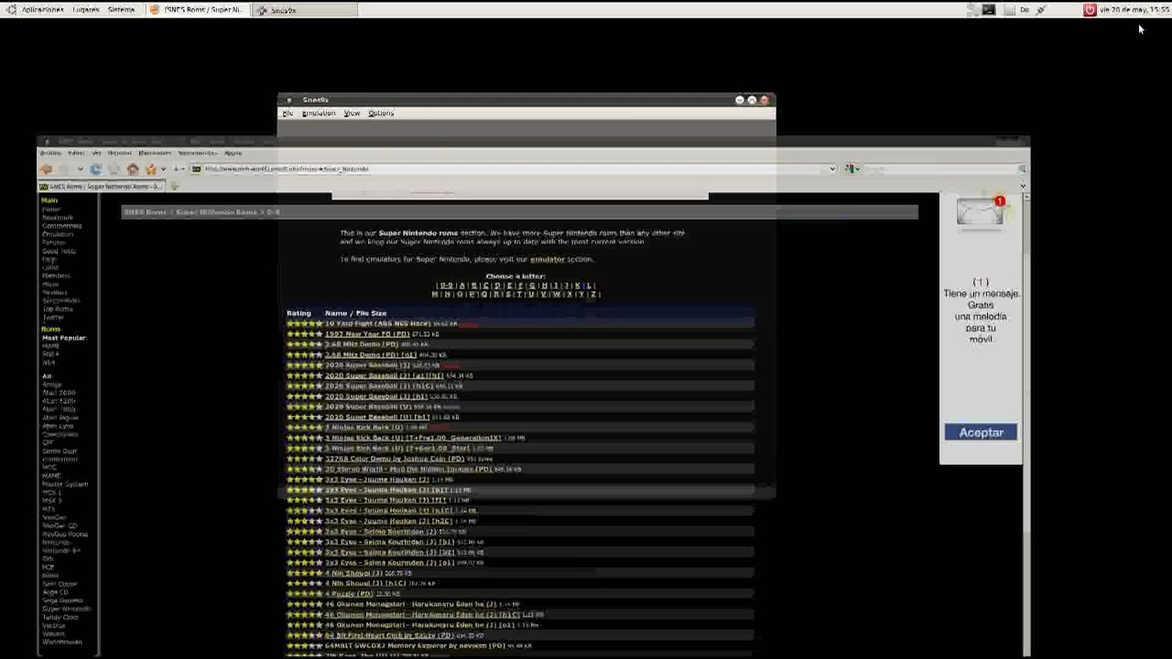Go to browser home page icon
Viewport: 1172px width, 659px height.
pyautogui.click(x=133, y=168)
